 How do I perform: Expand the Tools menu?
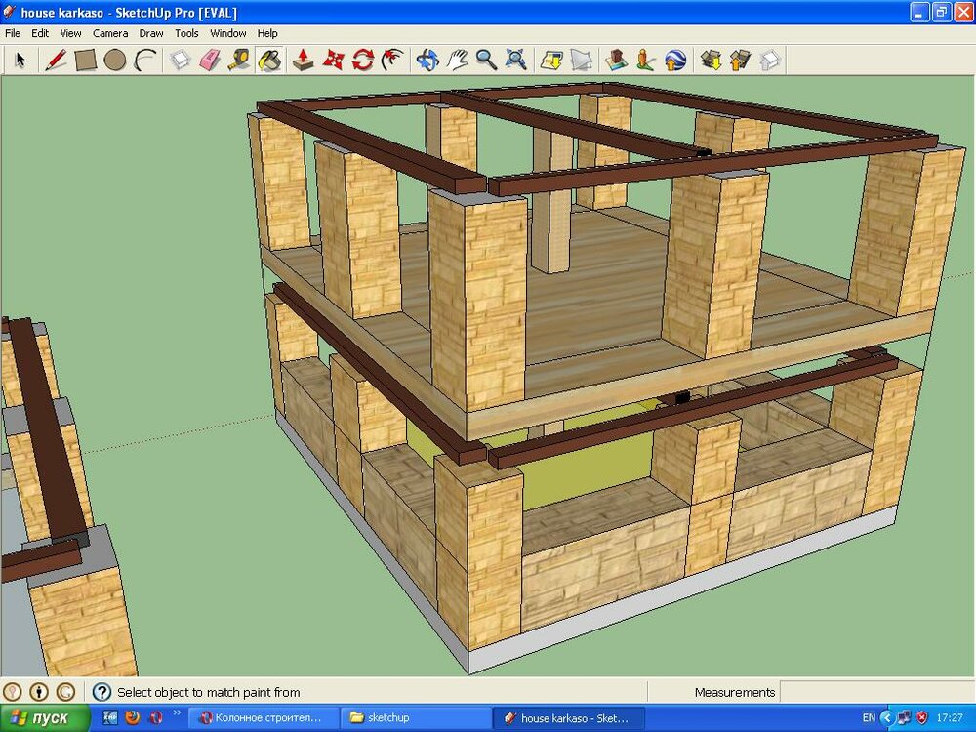click(186, 33)
